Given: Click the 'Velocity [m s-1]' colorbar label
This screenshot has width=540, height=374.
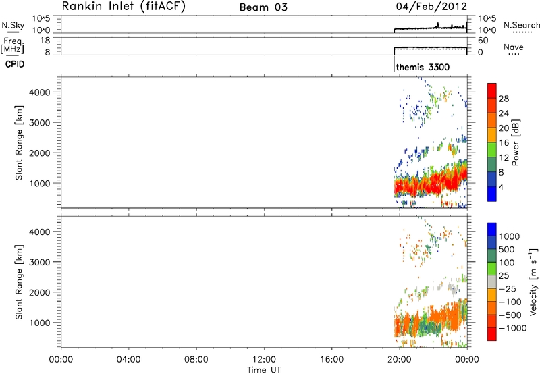Looking at the screenshot, I should (x=533, y=282).
